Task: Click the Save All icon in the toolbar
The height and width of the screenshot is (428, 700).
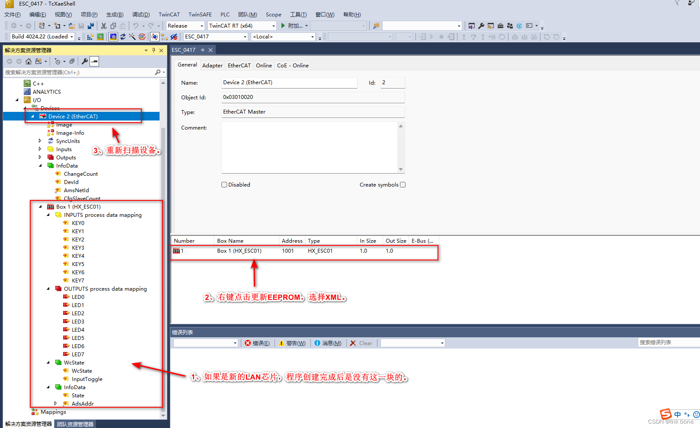Action: 91,25
